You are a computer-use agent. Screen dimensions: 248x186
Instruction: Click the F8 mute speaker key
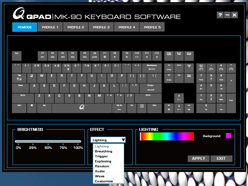tap(115, 56)
